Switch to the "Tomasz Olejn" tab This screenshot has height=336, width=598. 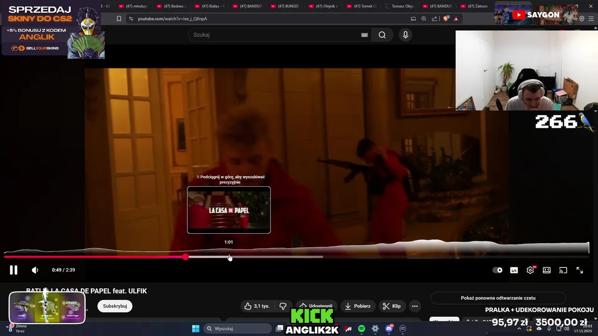[399, 6]
